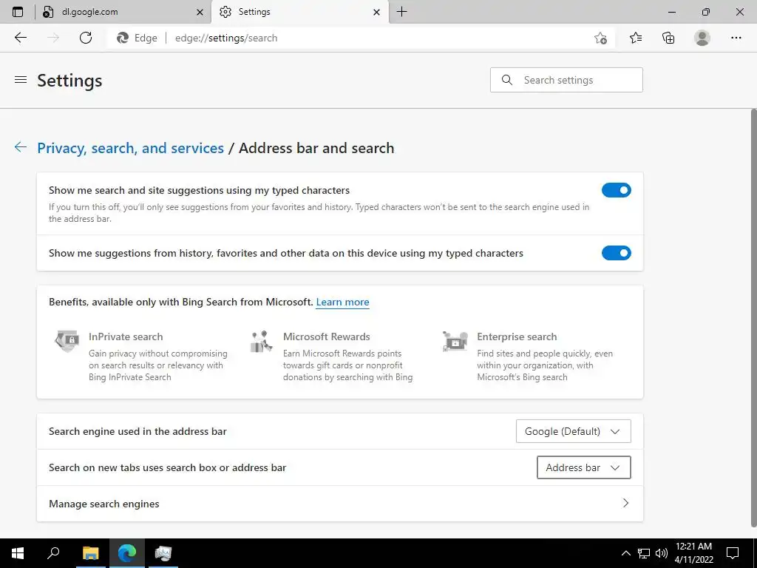The width and height of the screenshot is (757, 568).
Task: Click the page vertical scrollbar
Action: tap(753, 318)
